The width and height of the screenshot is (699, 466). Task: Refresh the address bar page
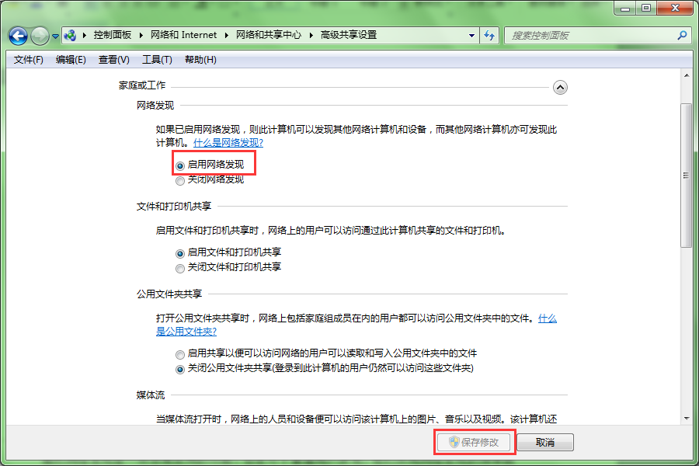(489, 36)
